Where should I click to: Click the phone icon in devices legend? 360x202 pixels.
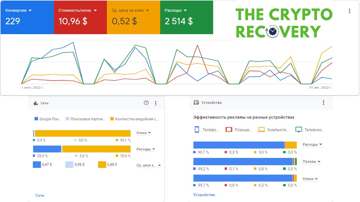tap(197, 130)
